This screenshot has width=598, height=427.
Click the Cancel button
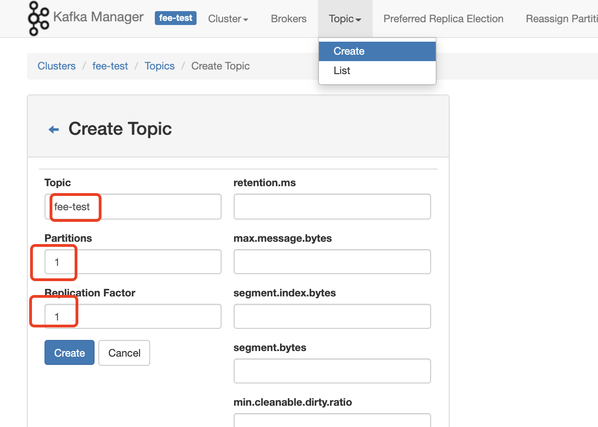124,353
